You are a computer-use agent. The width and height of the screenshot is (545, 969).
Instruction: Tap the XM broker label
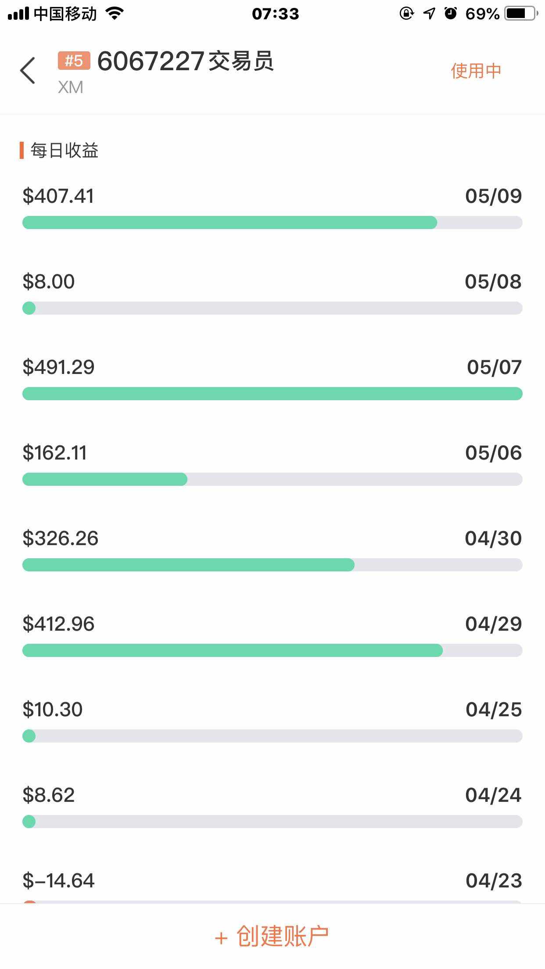[70, 87]
